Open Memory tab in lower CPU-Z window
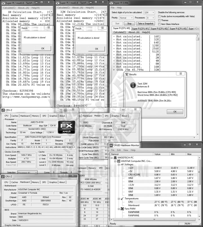Screen dimensions: 203x227 [35, 182]
